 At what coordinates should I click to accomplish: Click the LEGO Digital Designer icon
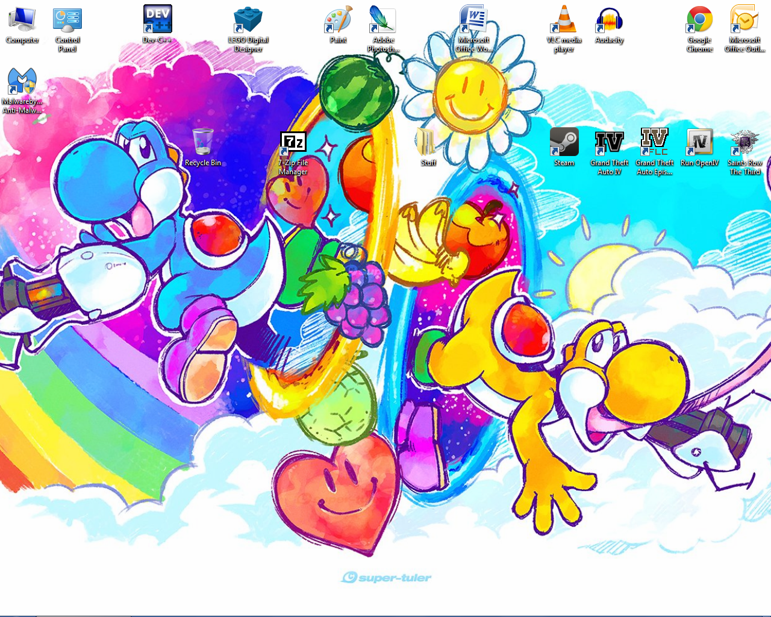tap(248, 20)
